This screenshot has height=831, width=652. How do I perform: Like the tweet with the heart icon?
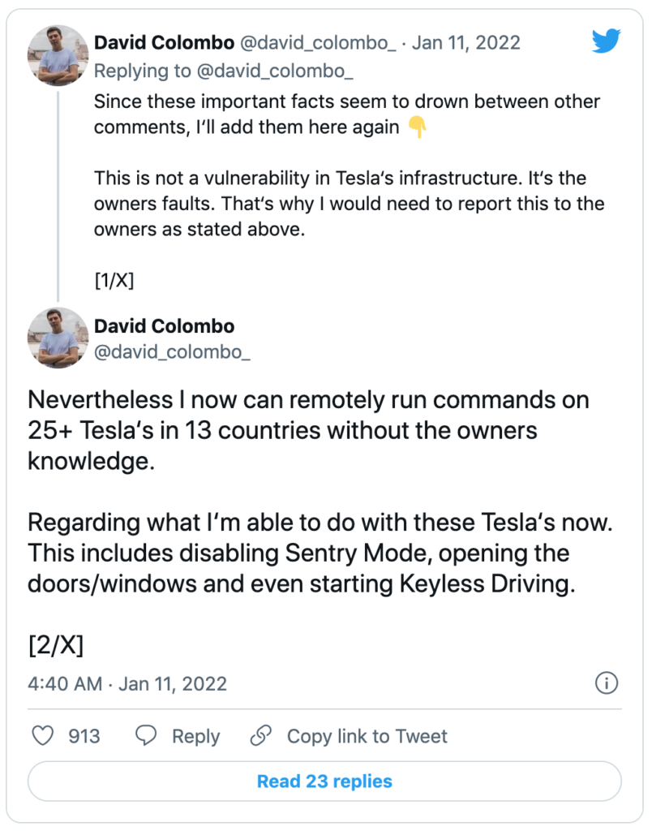click(42, 736)
